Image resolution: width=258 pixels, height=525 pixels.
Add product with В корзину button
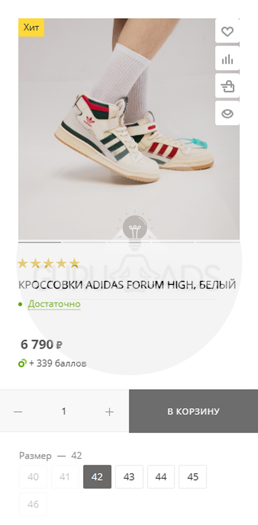[193, 411]
